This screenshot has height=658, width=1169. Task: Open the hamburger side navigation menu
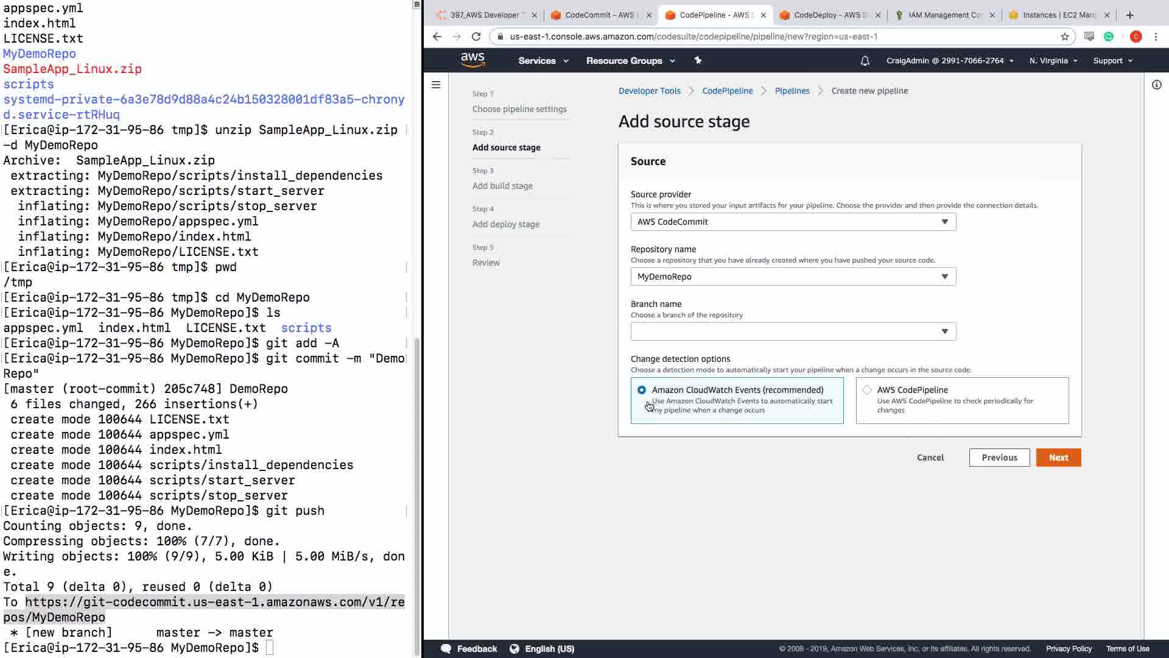click(436, 85)
